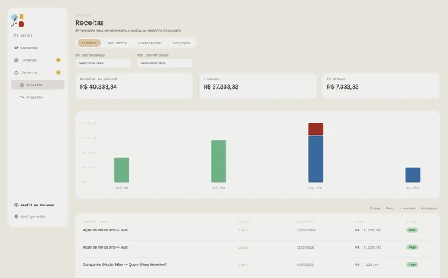
Task: Click the yellow badge next to Carteira
Action: 58,72
